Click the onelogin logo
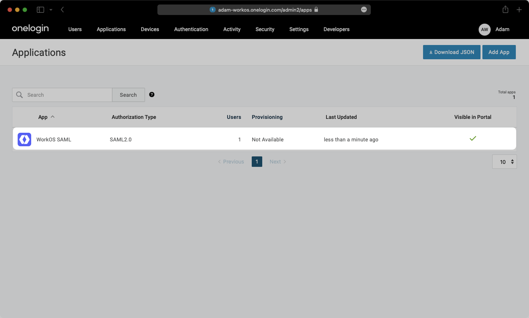 [30, 28]
